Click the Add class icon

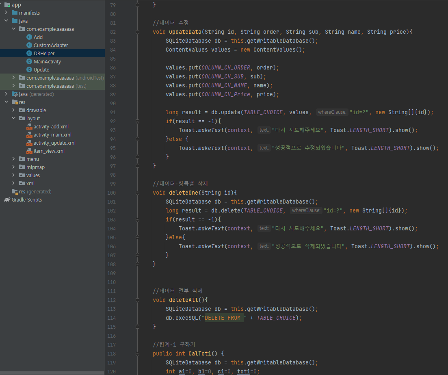tap(29, 37)
